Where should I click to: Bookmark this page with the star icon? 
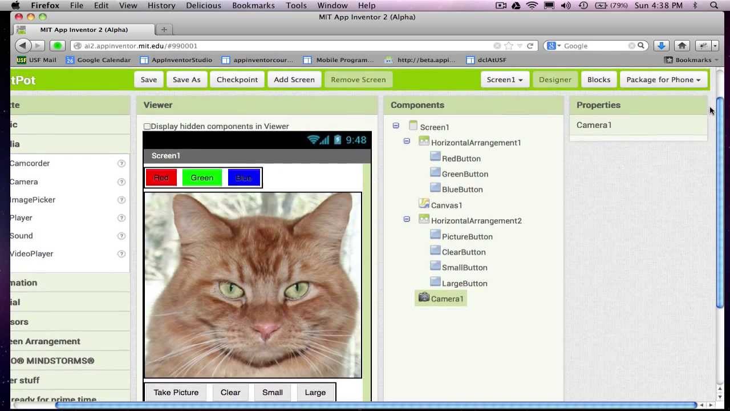[x=509, y=46]
